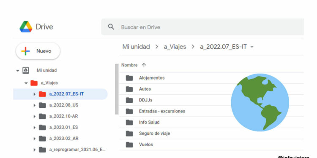Click the a_2022.08_US folder icon
The height and width of the screenshot is (158, 317).
tap(42, 105)
